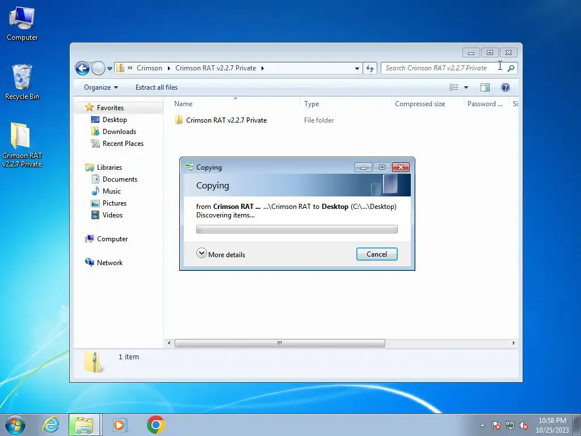Click the Music note icon in sidebar
581x436 pixels.
tap(95, 191)
